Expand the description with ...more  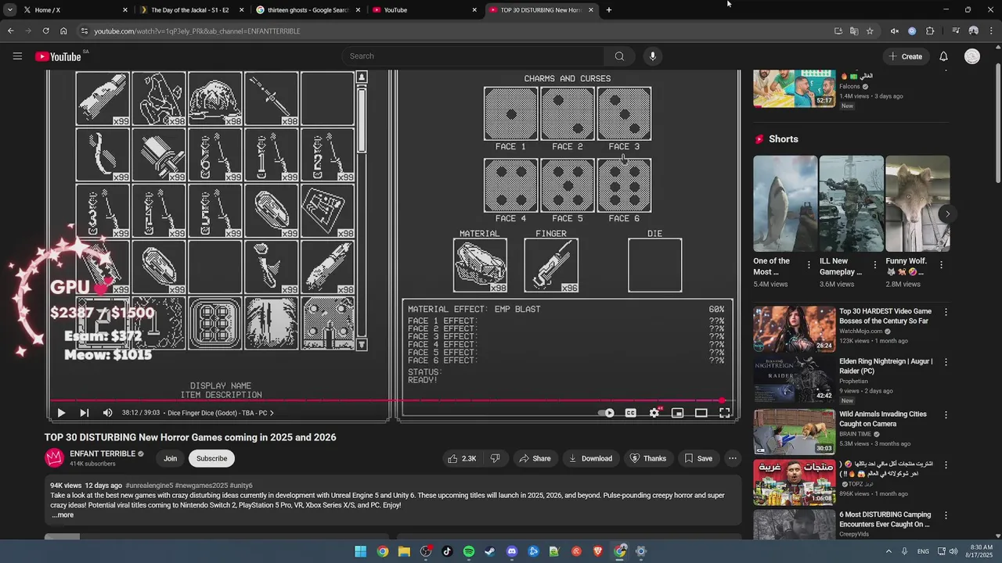[x=63, y=515]
